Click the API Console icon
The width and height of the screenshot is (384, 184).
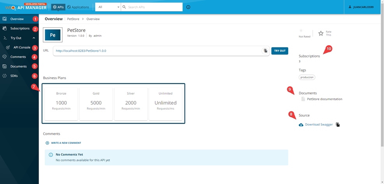(8, 48)
